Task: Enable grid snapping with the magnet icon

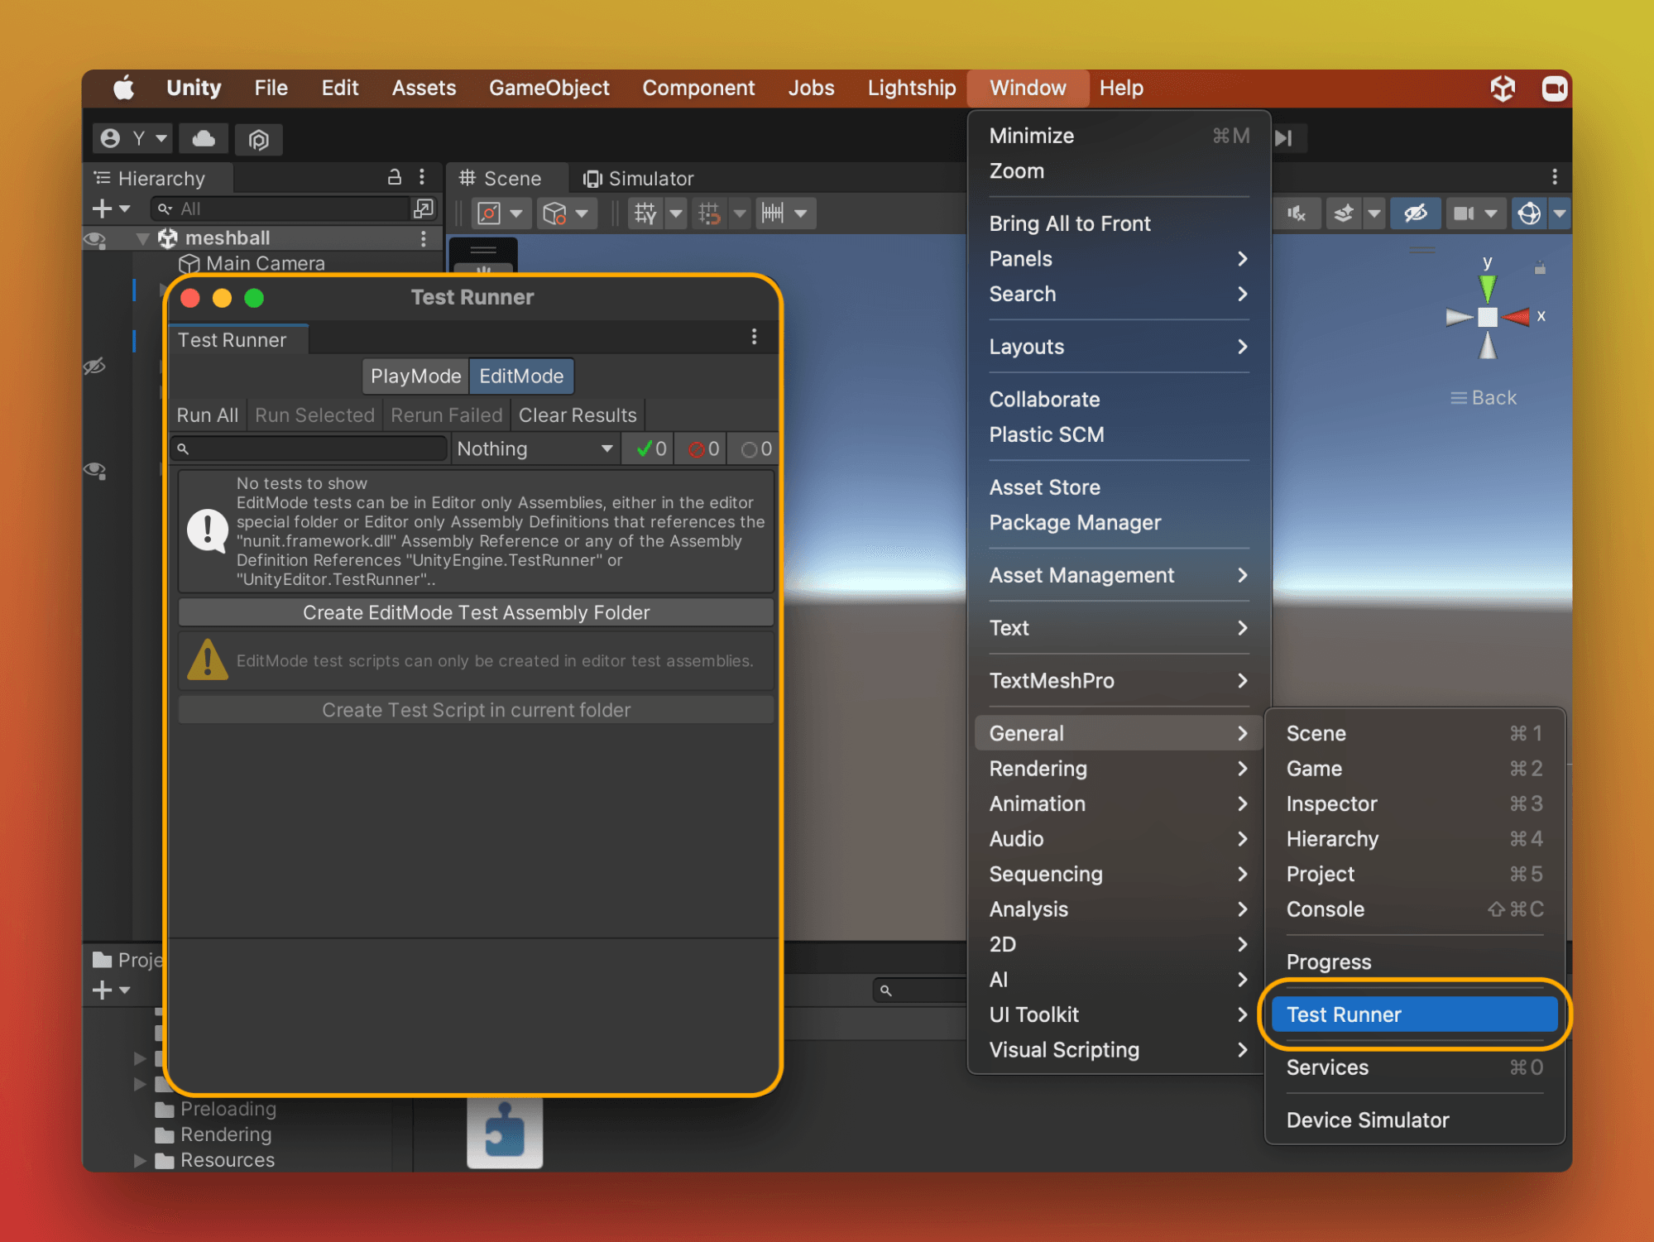Action: tap(709, 213)
